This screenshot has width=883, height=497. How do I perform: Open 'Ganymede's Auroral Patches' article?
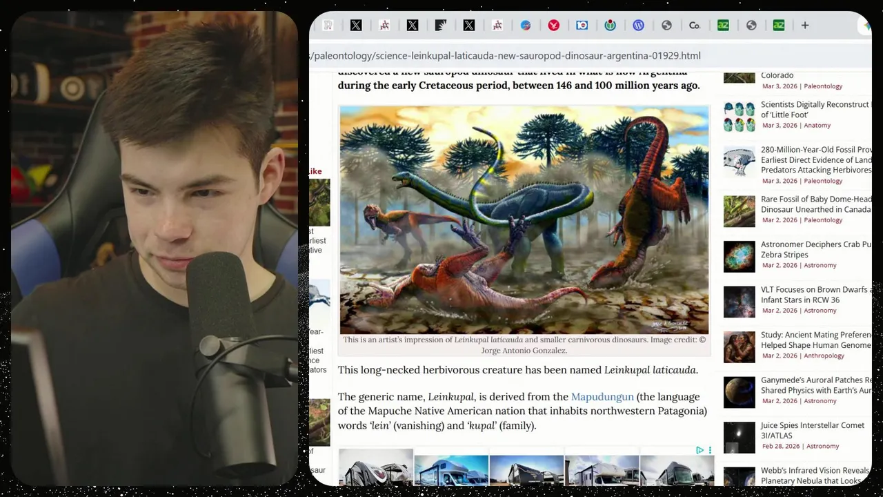pos(816,385)
